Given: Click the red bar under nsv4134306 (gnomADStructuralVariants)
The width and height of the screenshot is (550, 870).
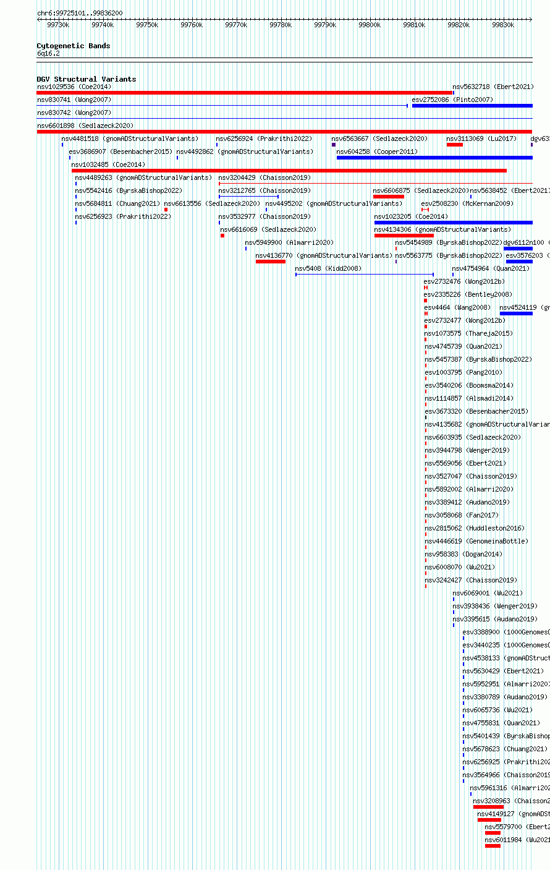Looking at the screenshot, I should tap(404, 236).
